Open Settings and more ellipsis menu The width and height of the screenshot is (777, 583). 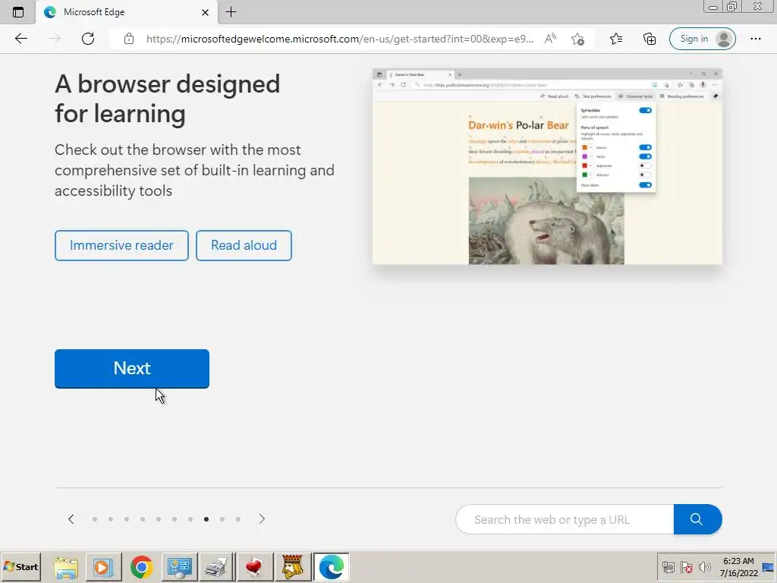tap(755, 39)
